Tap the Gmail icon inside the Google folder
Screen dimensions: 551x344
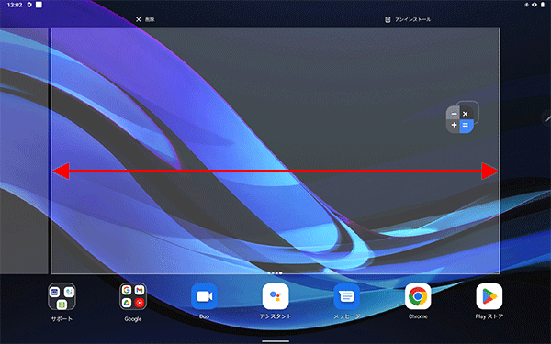pos(140,290)
